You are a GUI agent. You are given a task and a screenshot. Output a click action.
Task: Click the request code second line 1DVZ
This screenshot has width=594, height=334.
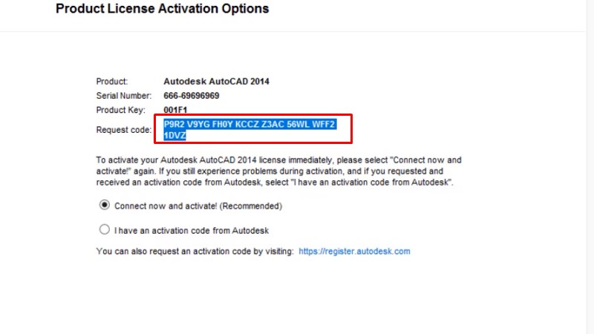point(175,136)
